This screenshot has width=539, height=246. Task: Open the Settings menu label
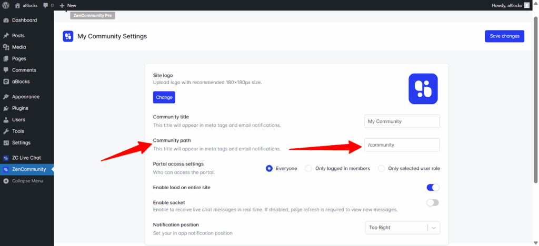21,143
